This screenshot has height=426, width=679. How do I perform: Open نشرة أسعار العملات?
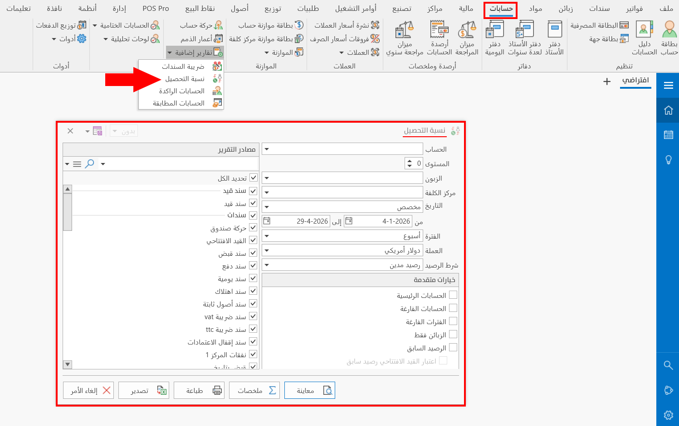tap(347, 25)
